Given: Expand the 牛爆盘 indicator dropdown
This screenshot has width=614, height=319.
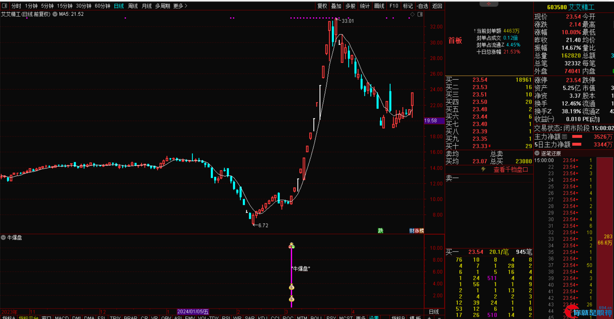Looking at the screenshot, I should coord(3,237).
